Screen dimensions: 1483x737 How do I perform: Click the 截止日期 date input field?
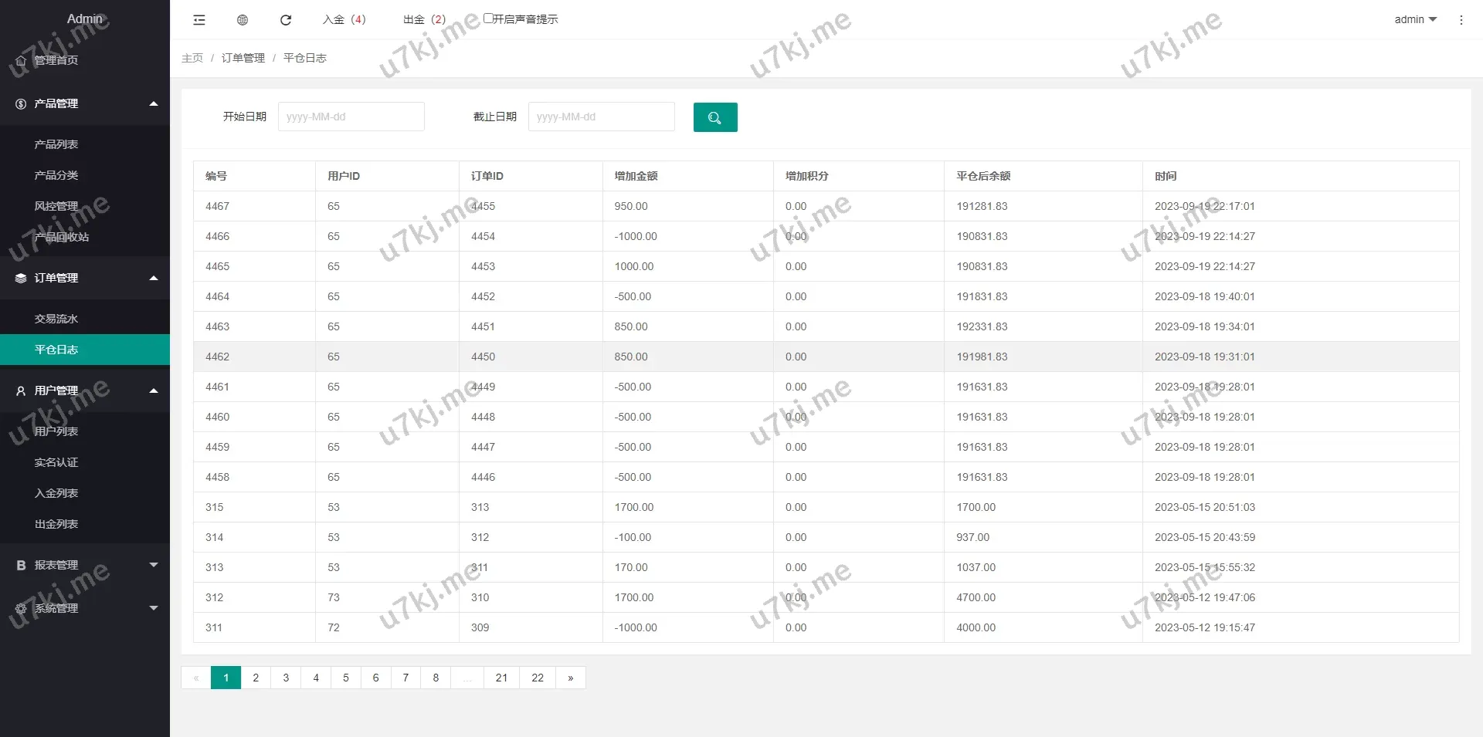pyautogui.click(x=601, y=117)
